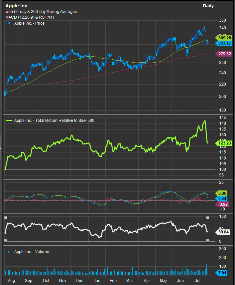Screen dimensions: 235x285
Task: Click the 95 label on the relative return axis
Action: pos(221,175)
